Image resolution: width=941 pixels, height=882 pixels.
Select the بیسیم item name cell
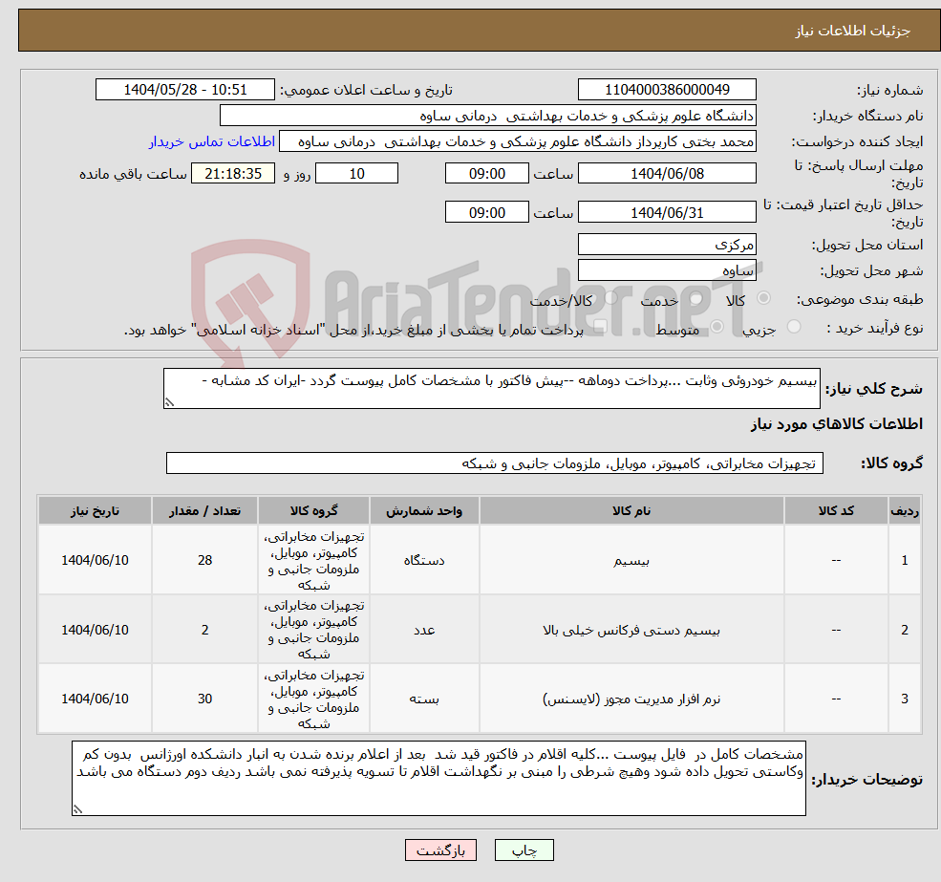631,560
